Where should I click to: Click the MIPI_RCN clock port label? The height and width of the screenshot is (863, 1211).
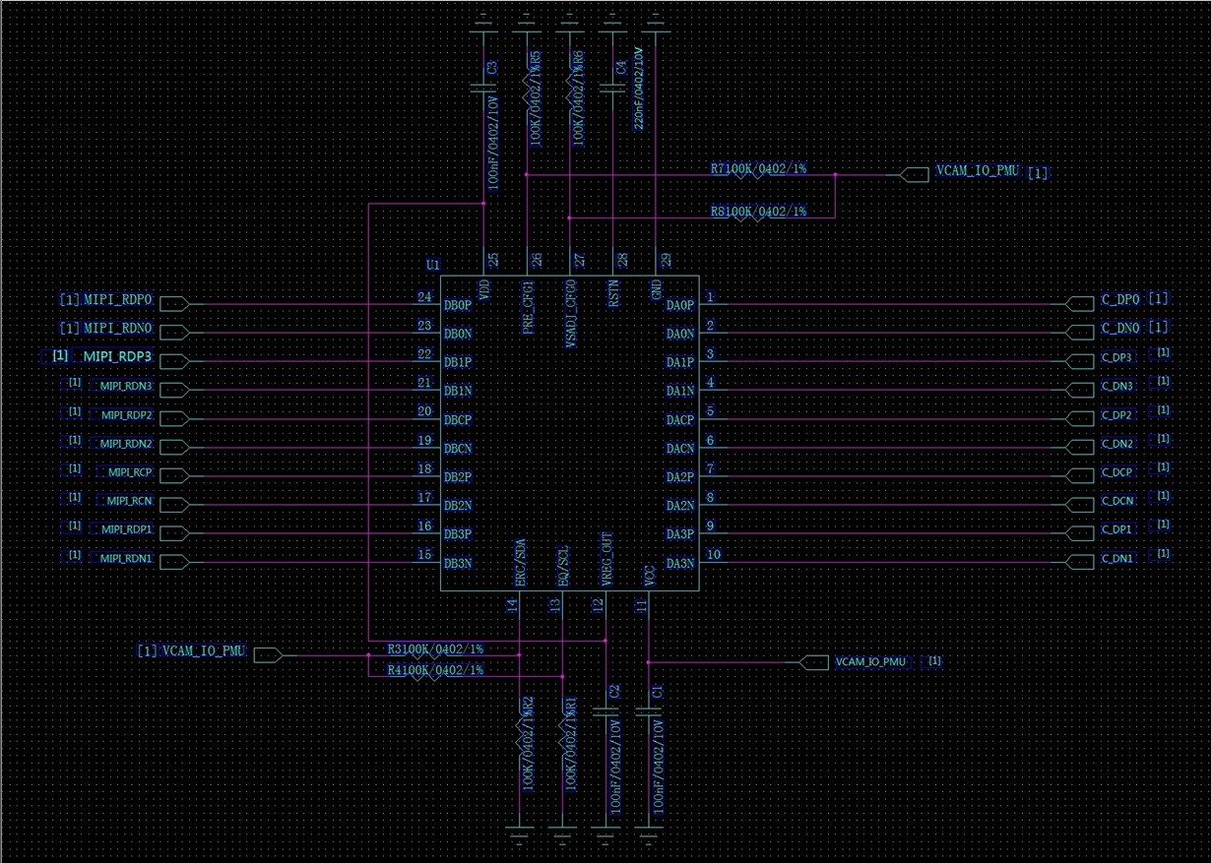click(x=130, y=501)
